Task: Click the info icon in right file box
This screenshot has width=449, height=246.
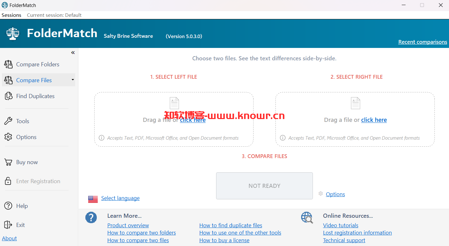Action: click(x=283, y=138)
